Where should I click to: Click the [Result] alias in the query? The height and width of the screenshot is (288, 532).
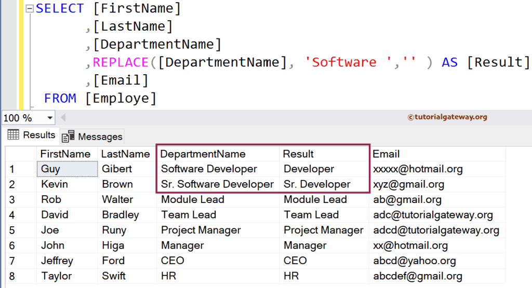click(x=498, y=62)
